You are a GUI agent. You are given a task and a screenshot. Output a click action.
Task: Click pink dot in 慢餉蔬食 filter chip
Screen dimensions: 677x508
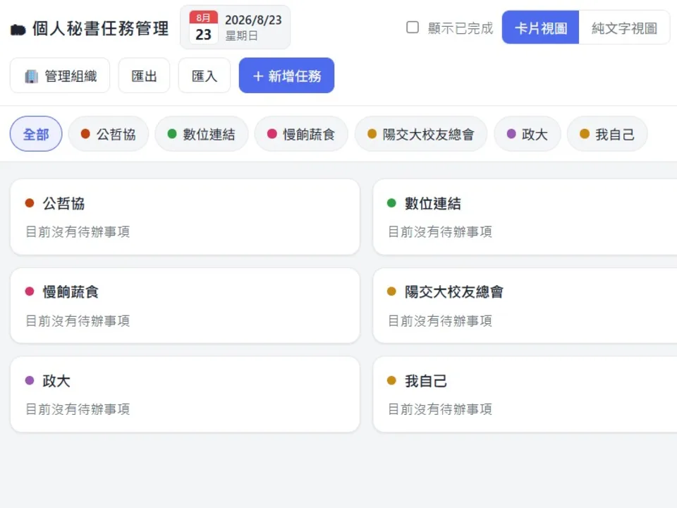(272, 134)
